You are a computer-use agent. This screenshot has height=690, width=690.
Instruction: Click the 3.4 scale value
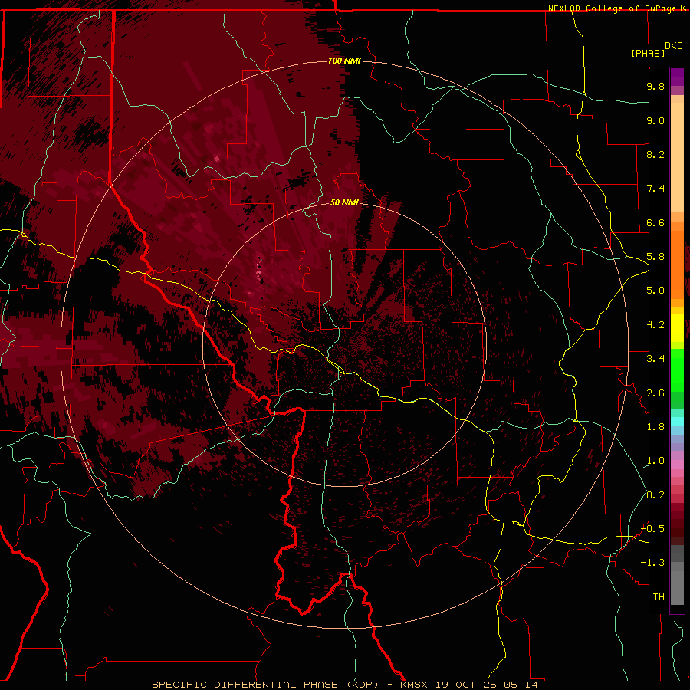[655, 359]
